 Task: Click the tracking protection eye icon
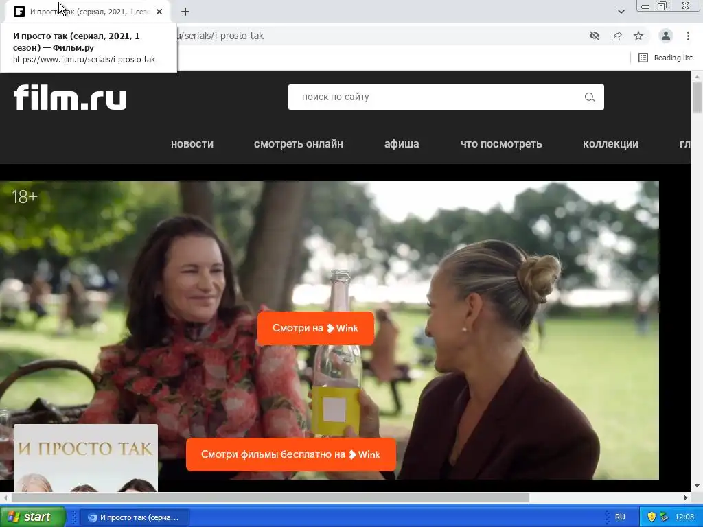click(x=595, y=36)
